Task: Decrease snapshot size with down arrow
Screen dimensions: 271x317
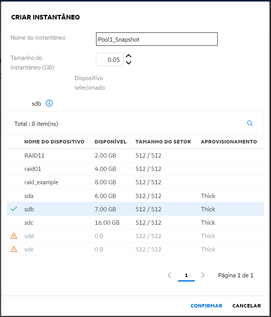Action: pos(128,63)
